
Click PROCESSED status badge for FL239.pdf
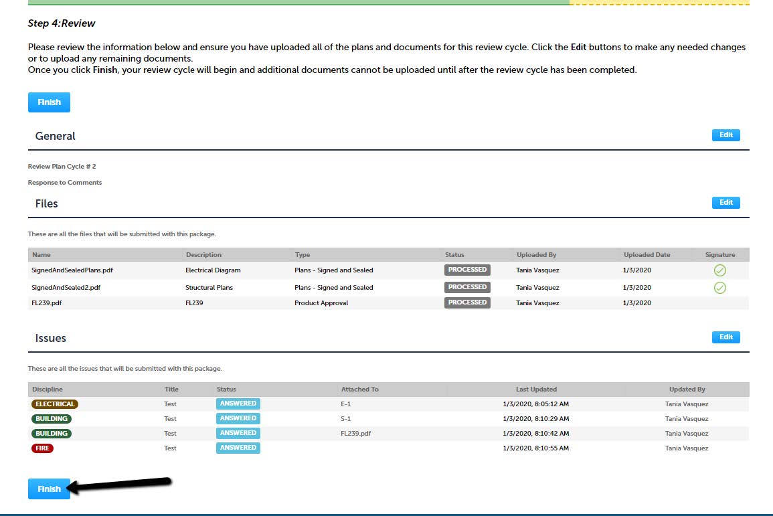pos(467,303)
